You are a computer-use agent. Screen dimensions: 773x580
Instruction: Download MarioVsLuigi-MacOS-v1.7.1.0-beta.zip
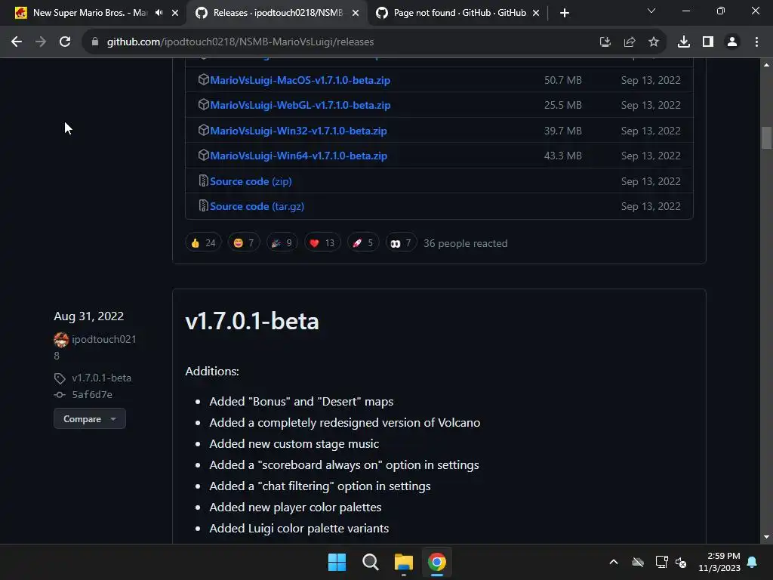click(x=300, y=80)
